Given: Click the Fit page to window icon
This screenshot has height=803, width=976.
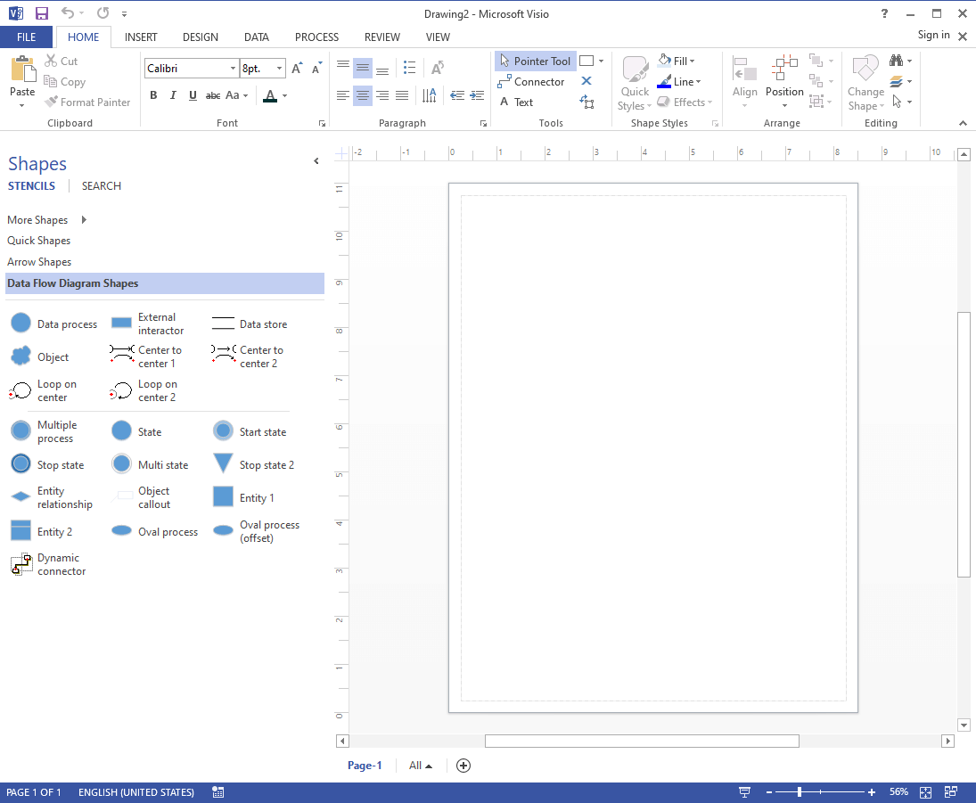Looking at the screenshot, I should click(x=924, y=791).
